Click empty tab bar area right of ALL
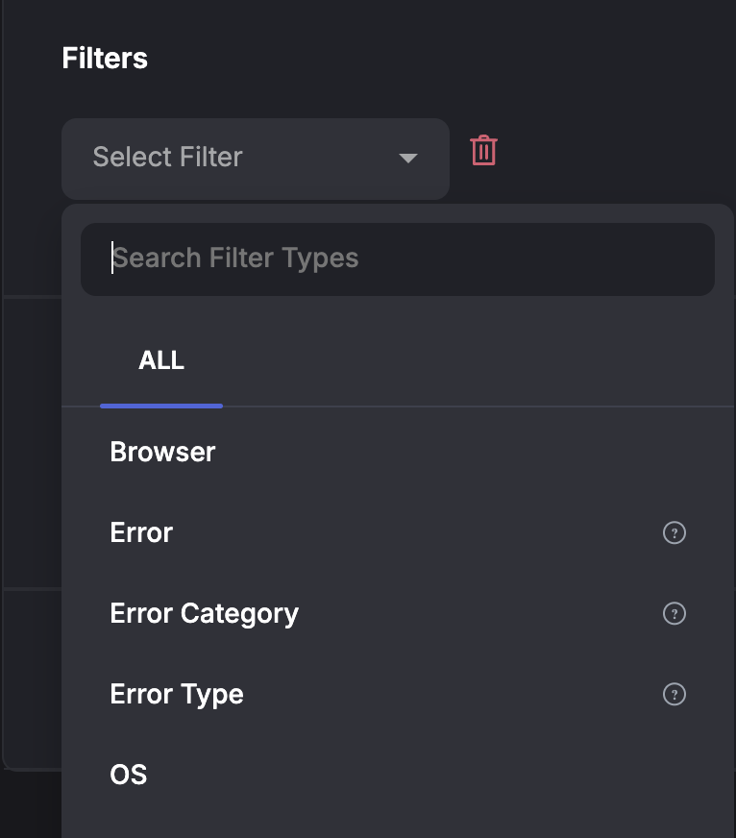736x838 pixels. click(x=461, y=361)
